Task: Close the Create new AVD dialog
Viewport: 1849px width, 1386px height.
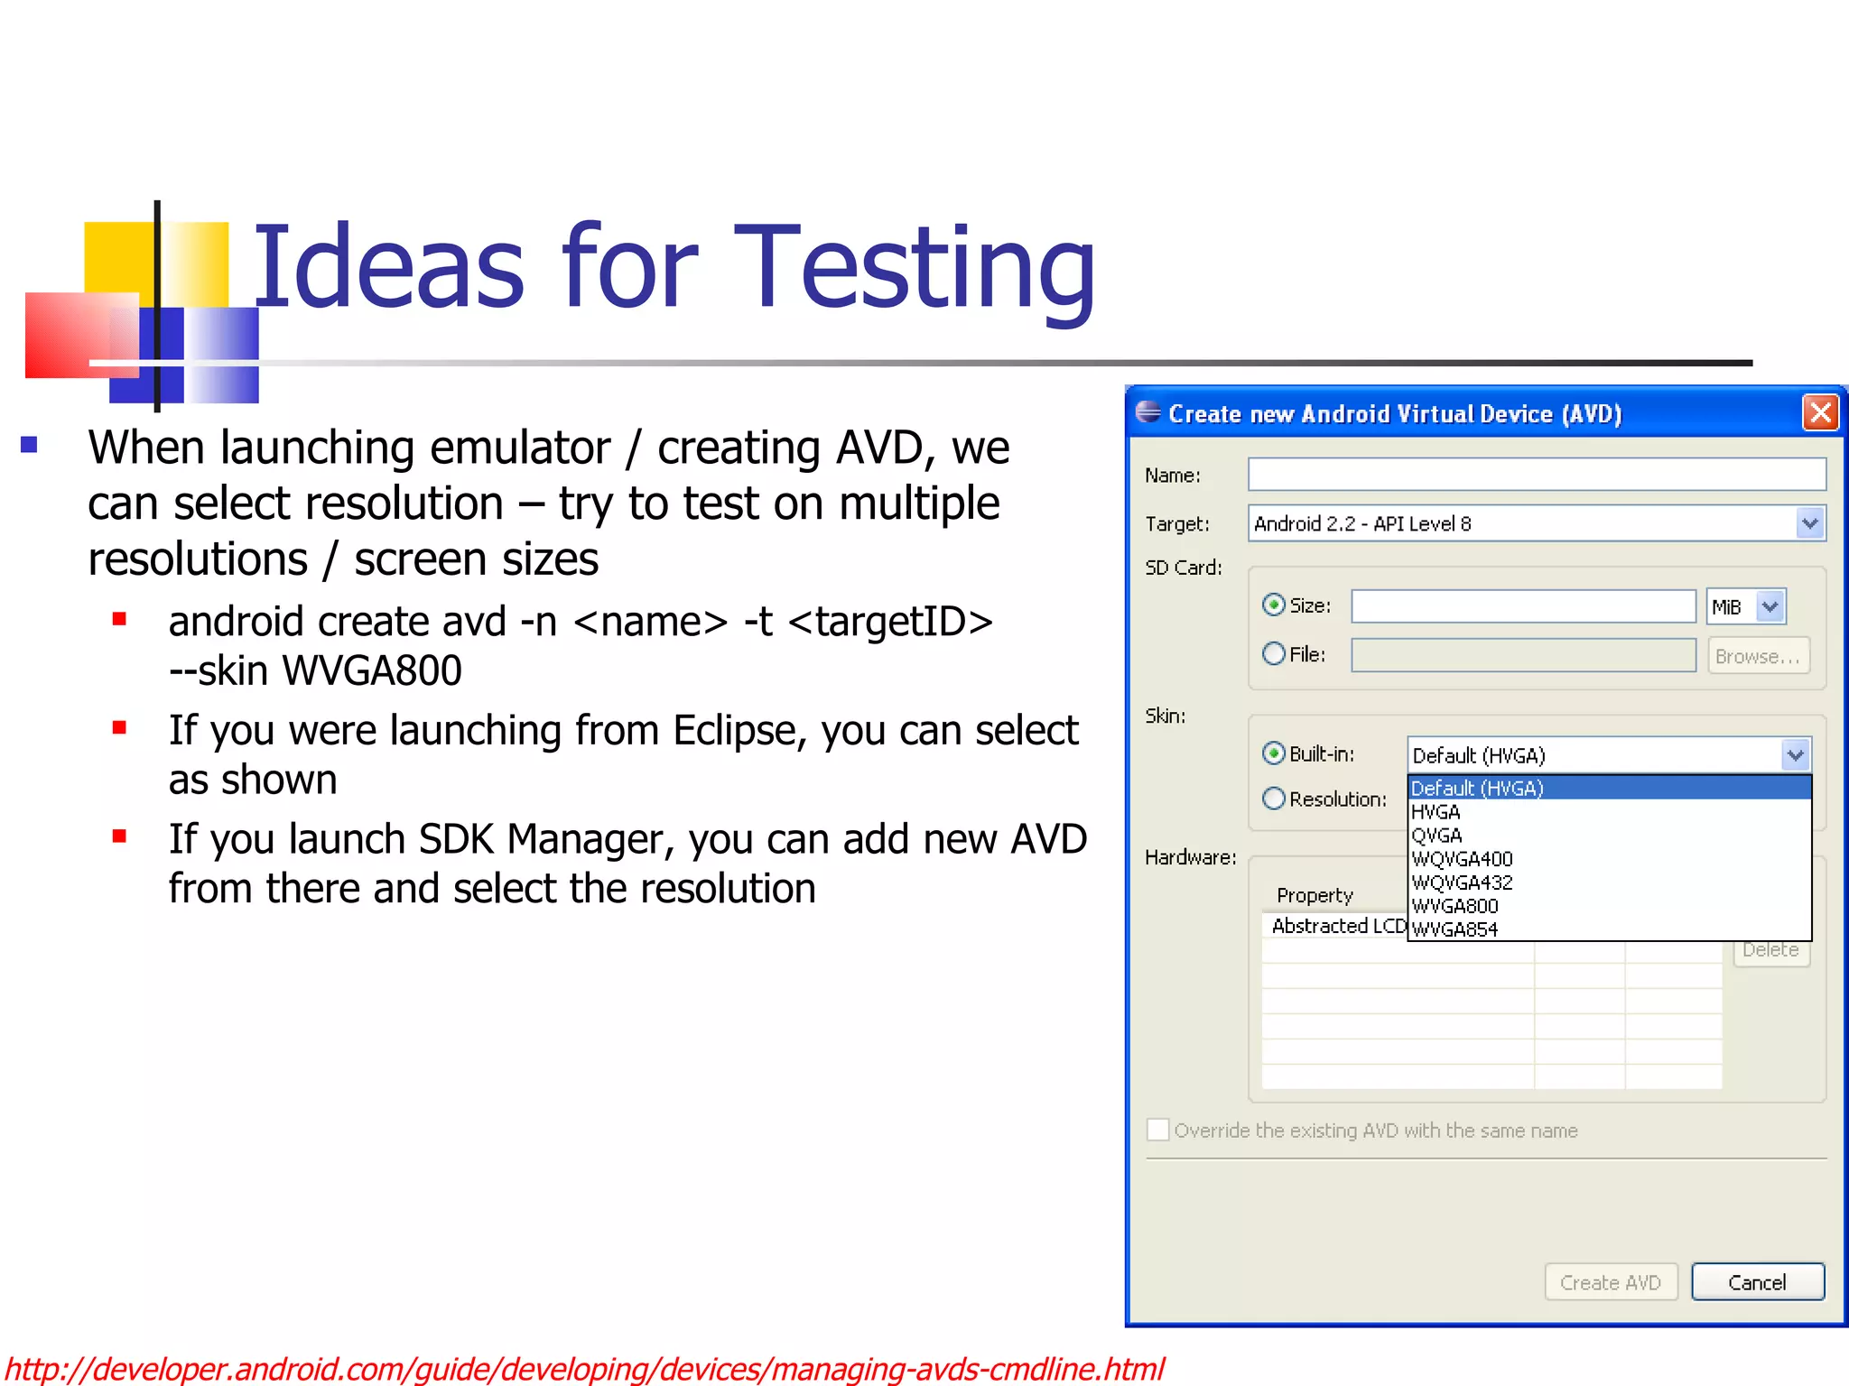Action: tap(1820, 413)
